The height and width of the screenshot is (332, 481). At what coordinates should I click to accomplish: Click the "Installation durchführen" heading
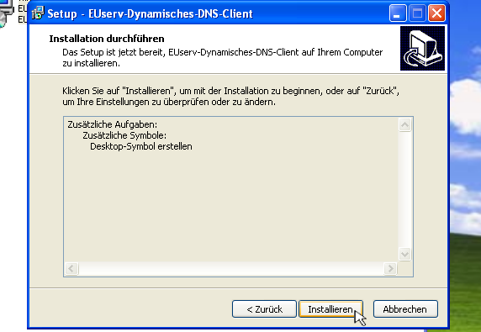pos(107,39)
